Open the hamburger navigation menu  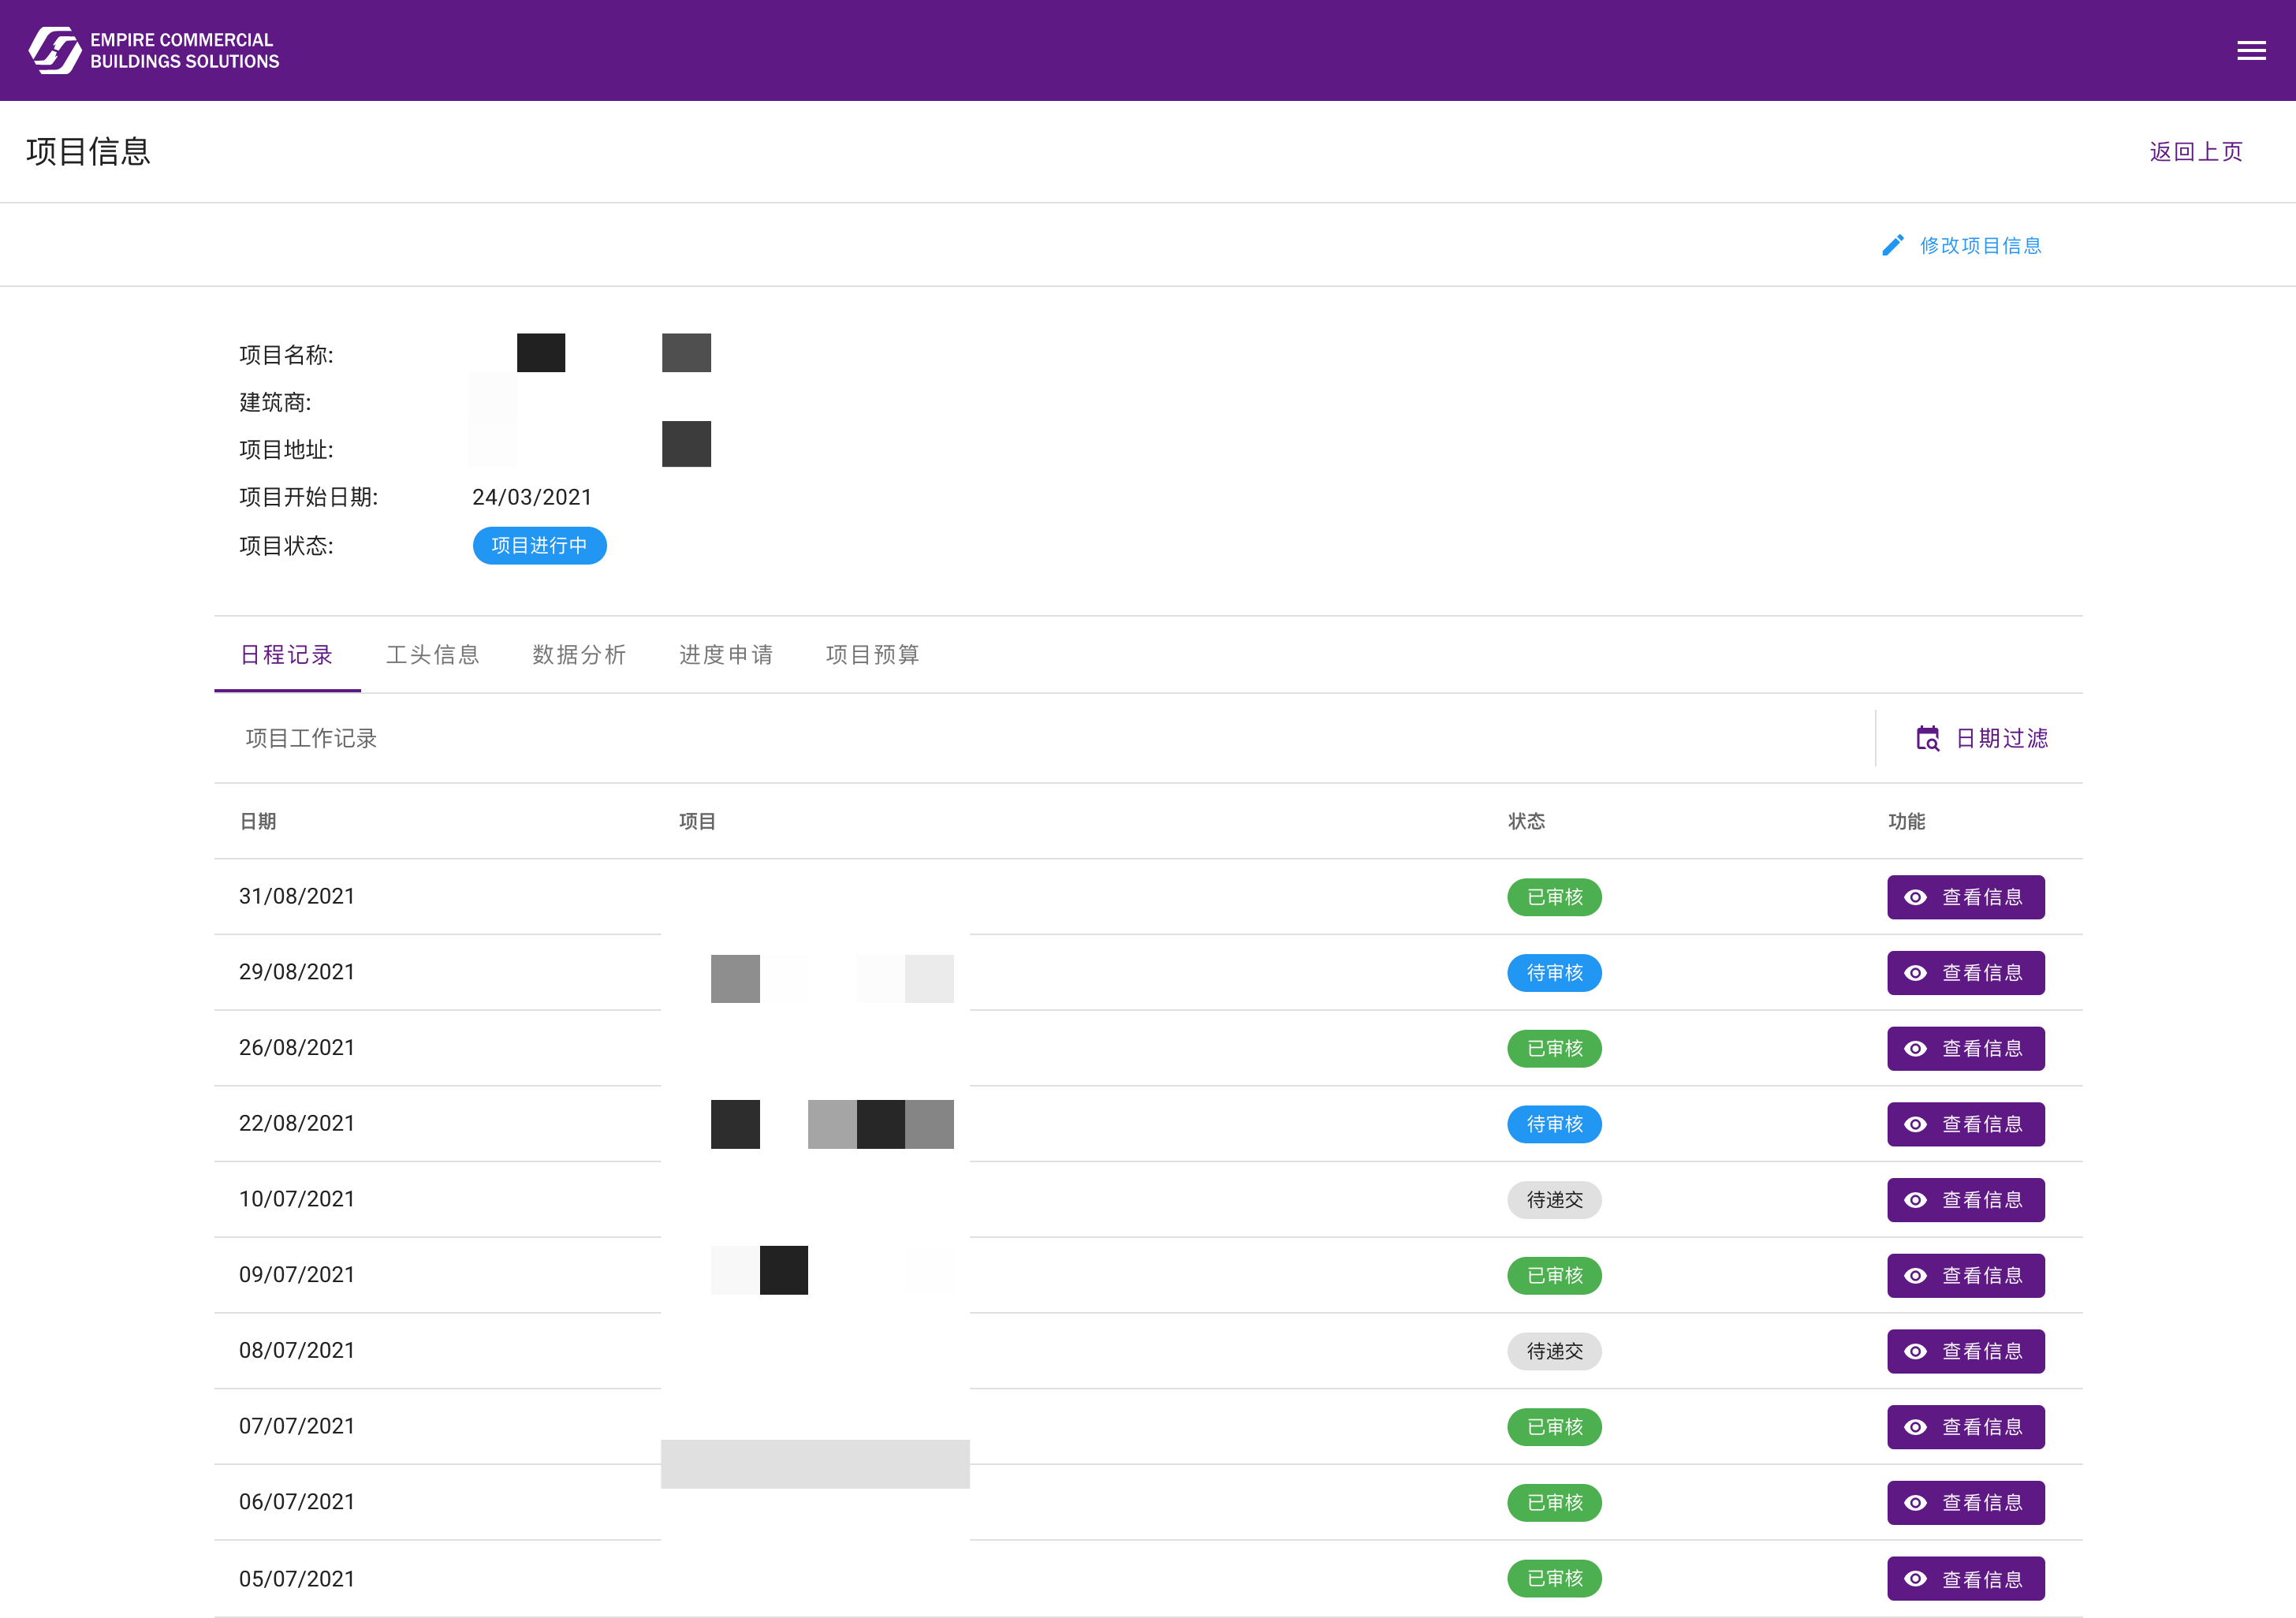[2251, 50]
